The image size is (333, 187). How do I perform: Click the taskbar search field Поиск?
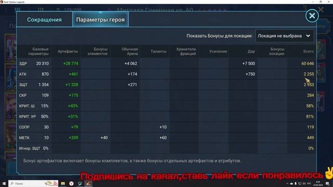coord(33,183)
